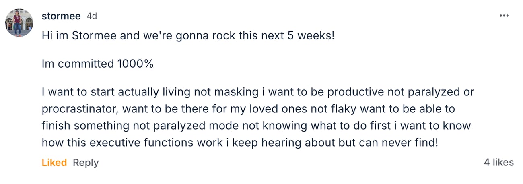Click the 4d timestamp beside the username

point(92,16)
